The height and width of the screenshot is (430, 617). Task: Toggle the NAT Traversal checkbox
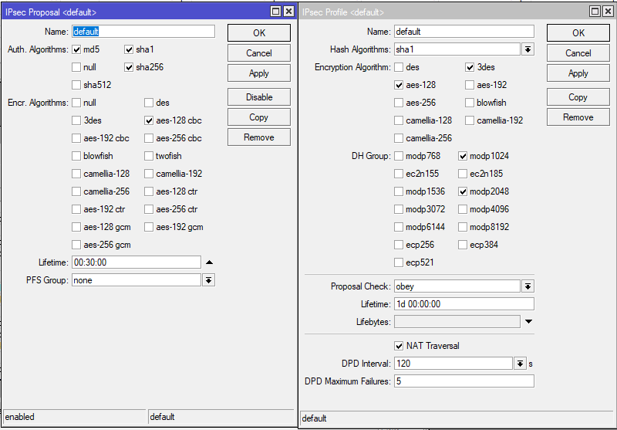click(399, 346)
